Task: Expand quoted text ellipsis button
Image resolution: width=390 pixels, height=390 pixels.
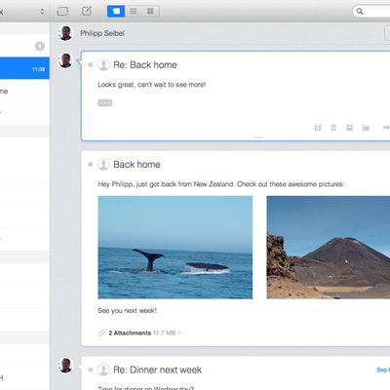Action: point(105,103)
